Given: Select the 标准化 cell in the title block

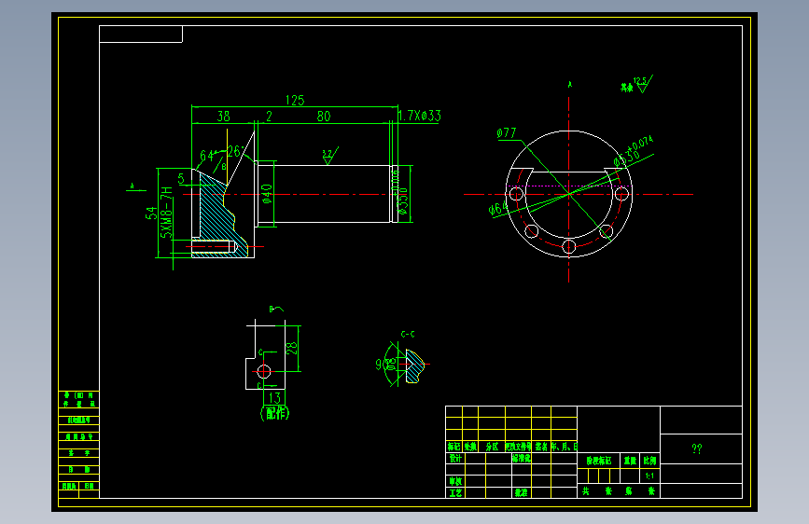Looking at the screenshot, I should [521, 458].
